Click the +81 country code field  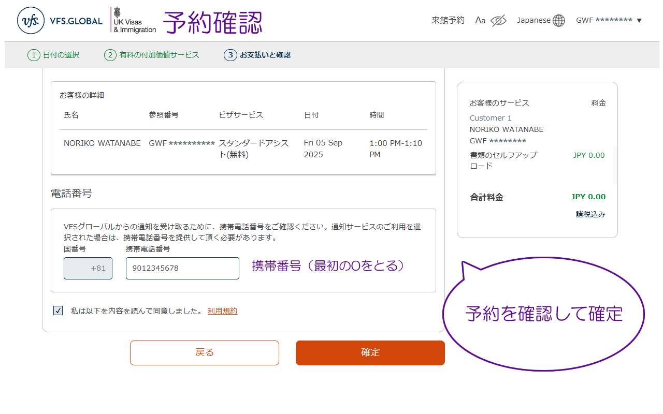(x=88, y=268)
